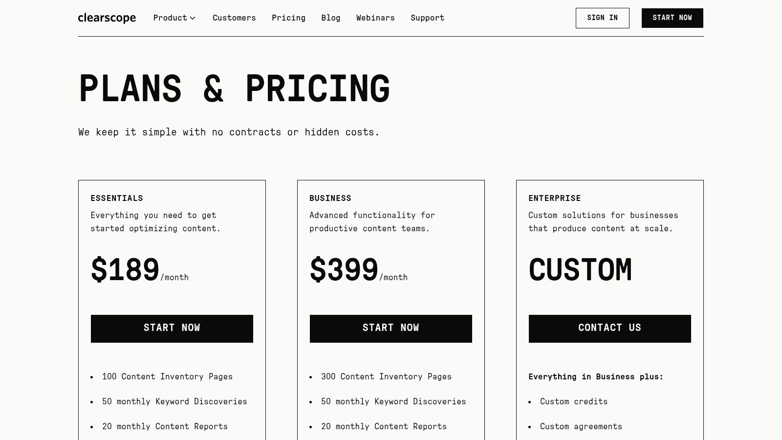Select the ENTERPRISE plan title
782x440 pixels.
[555, 198]
